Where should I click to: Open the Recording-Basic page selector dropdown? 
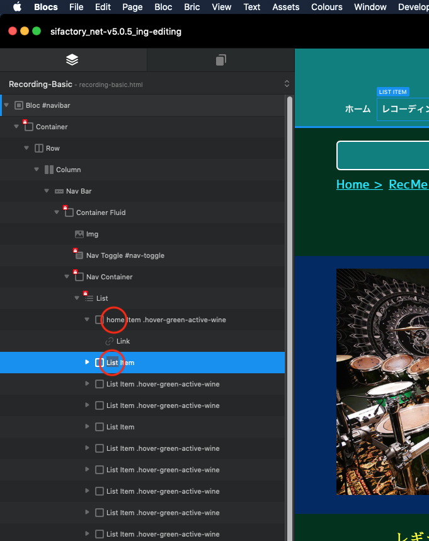tap(287, 84)
